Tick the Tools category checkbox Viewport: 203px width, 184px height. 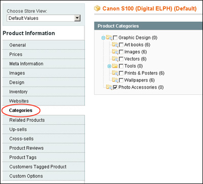[x=121, y=66]
